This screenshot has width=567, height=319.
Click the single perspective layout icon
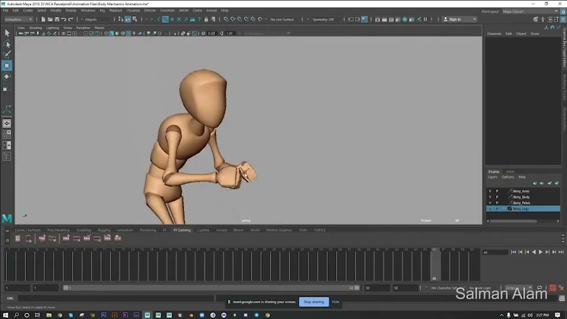coord(7,124)
